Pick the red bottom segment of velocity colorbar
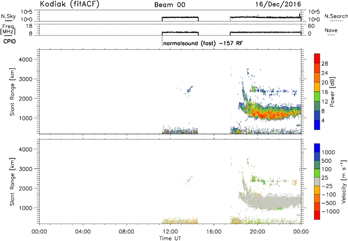Viewport: 348px width, 241px height. point(317,215)
